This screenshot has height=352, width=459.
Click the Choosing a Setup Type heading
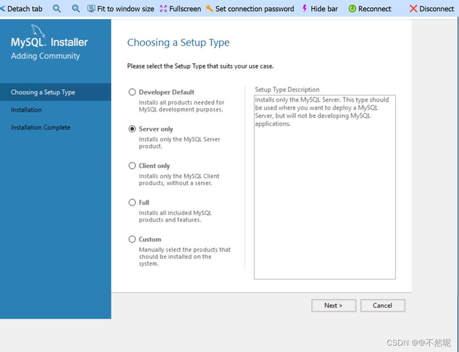click(178, 42)
